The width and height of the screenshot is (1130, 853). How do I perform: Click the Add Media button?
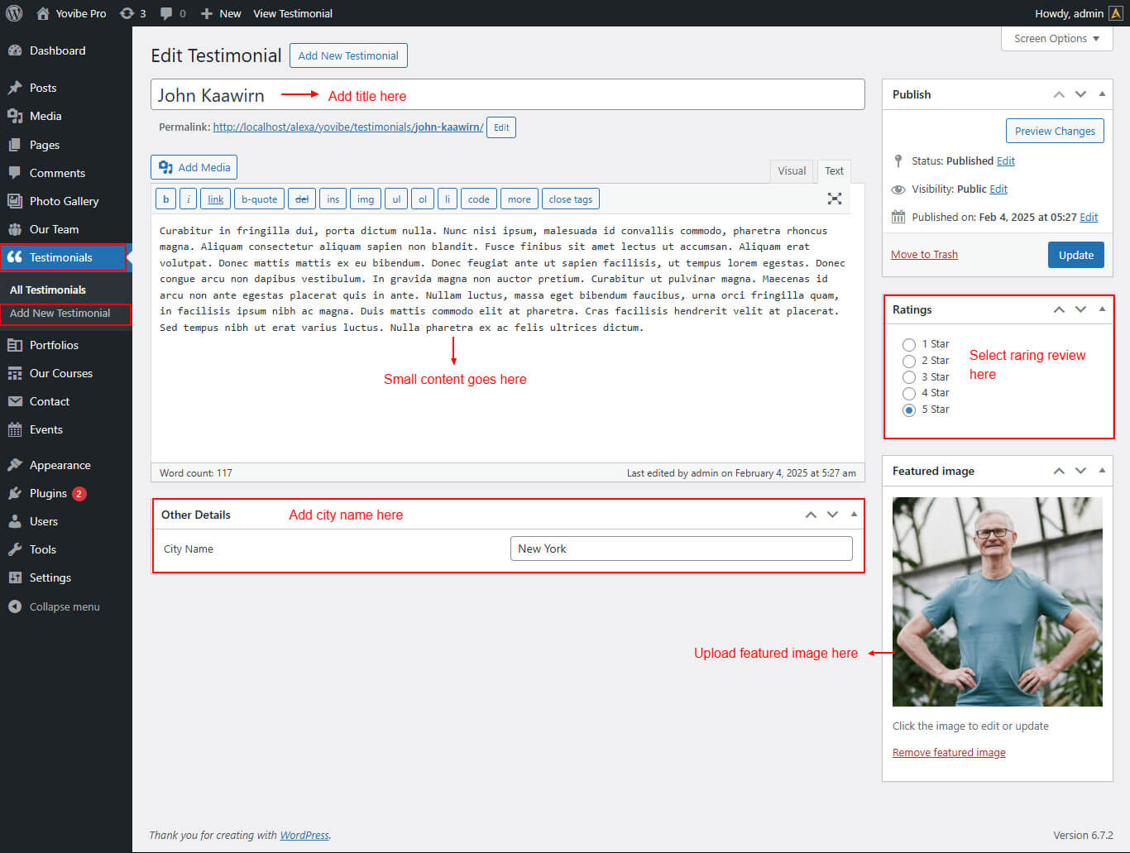pyautogui.click(x=194, y=167)
